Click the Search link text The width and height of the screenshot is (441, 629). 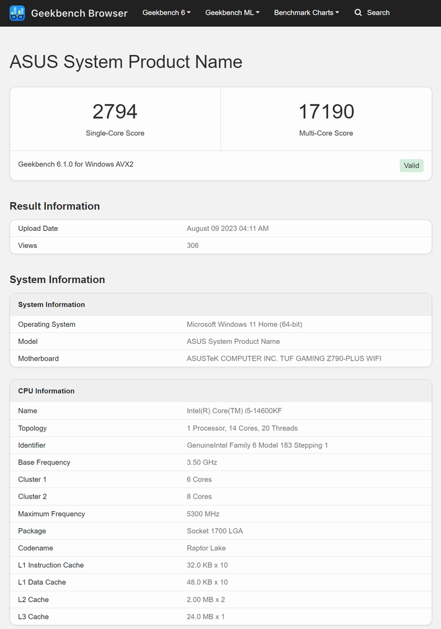(378, 13)
